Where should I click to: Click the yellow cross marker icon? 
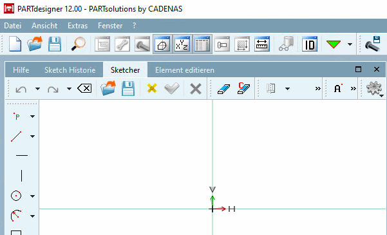point(152,88)
